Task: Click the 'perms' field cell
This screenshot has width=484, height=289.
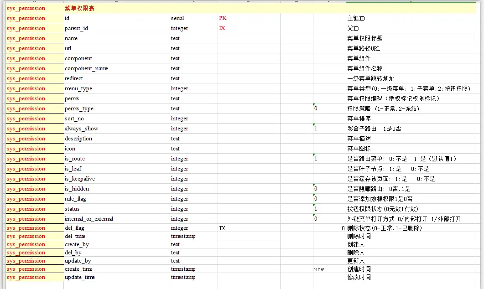Action: pos(117,98)
